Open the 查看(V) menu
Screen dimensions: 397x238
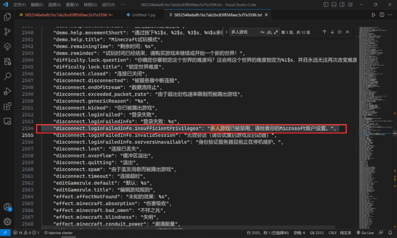point(72,4)
